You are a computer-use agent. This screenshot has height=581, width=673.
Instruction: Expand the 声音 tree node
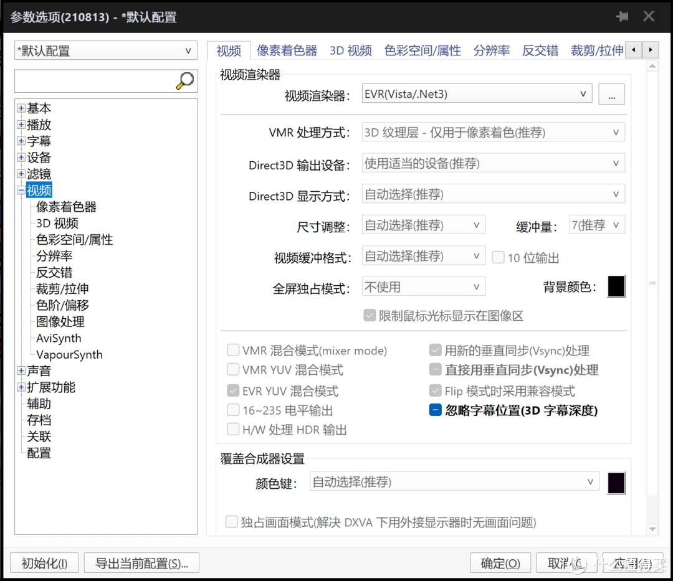pos(21,371)
